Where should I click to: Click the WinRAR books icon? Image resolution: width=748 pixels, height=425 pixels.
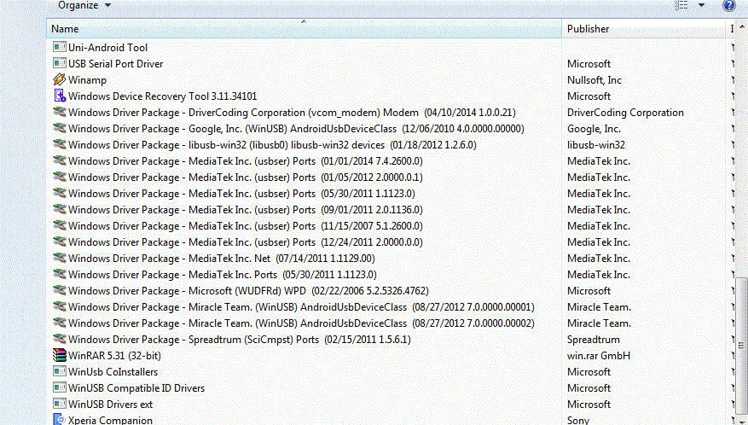point(59,355)
